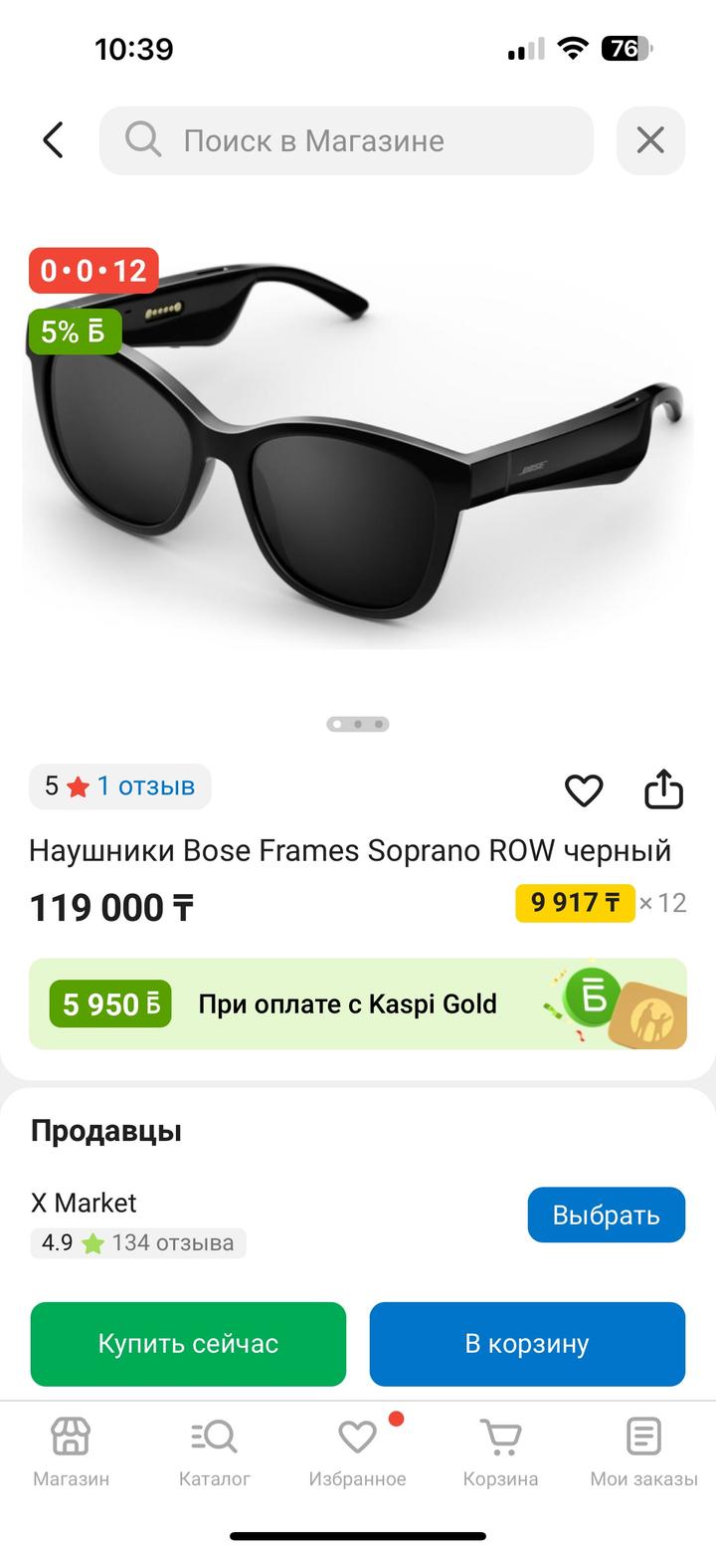Open the Магазин tab
This screenshot has width=716, height=1554.
tap(71, 1452)
